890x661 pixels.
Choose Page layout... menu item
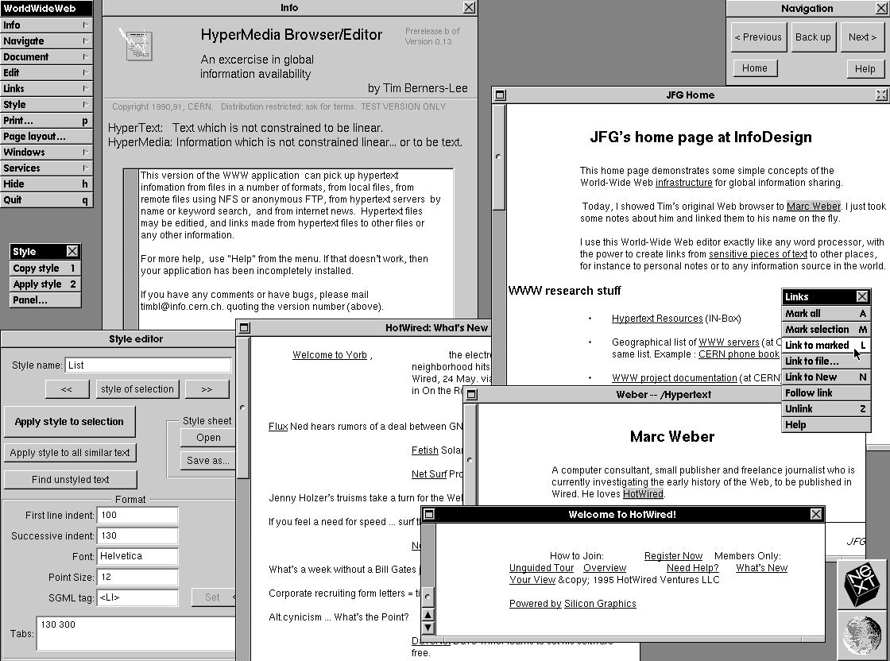point(46,136)
